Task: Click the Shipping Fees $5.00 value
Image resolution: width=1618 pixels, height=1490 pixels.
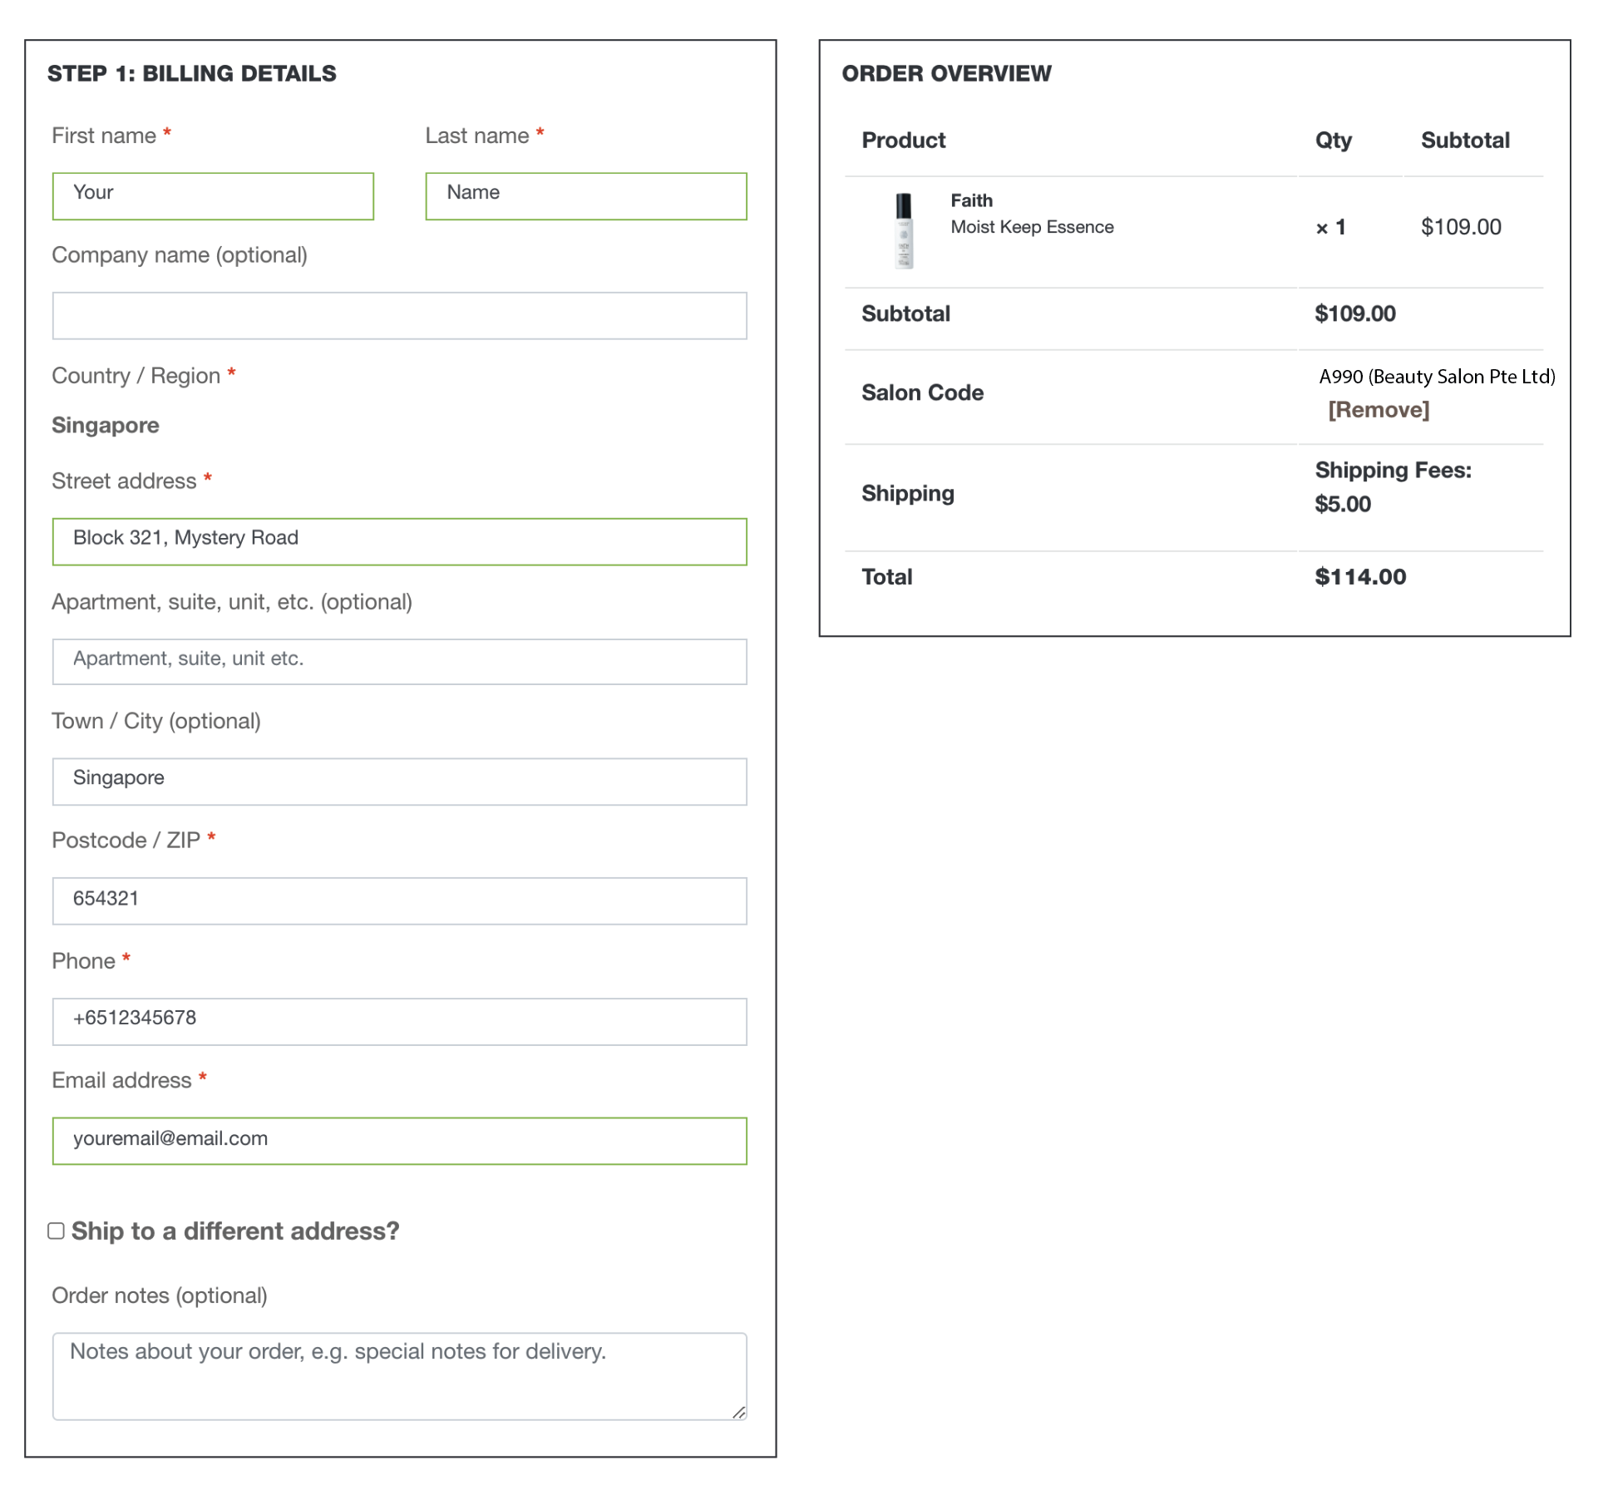Action: click(x=1342, y=504)
